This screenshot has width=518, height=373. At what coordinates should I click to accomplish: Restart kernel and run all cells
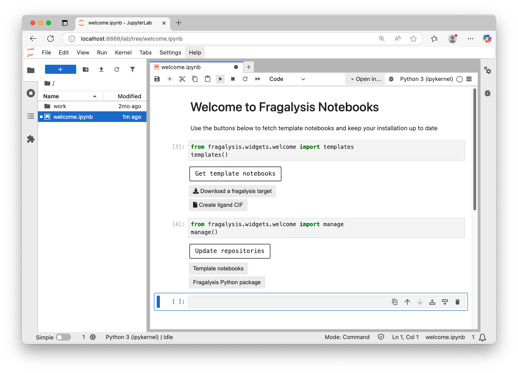coord(258,79)
